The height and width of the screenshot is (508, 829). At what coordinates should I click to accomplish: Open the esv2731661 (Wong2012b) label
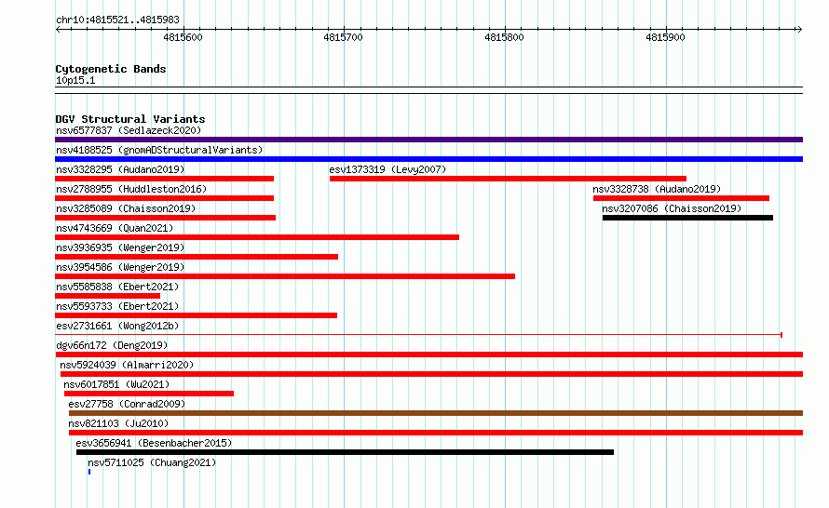(x=117, y=326)
